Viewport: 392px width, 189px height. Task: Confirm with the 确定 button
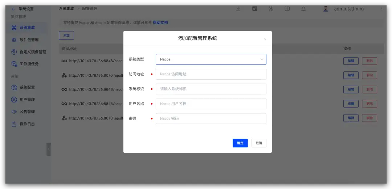(240, 143)
